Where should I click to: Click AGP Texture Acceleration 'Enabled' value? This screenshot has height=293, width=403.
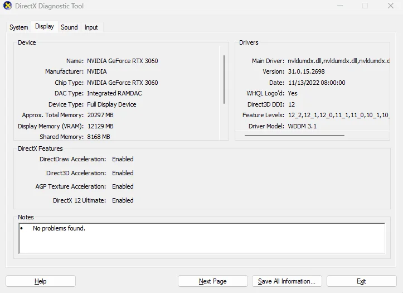coord(123,186)
